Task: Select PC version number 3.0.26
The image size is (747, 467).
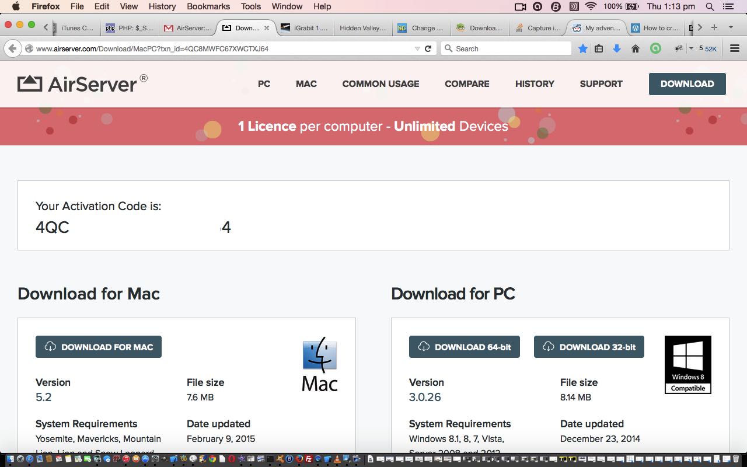Action: point(425,397)
